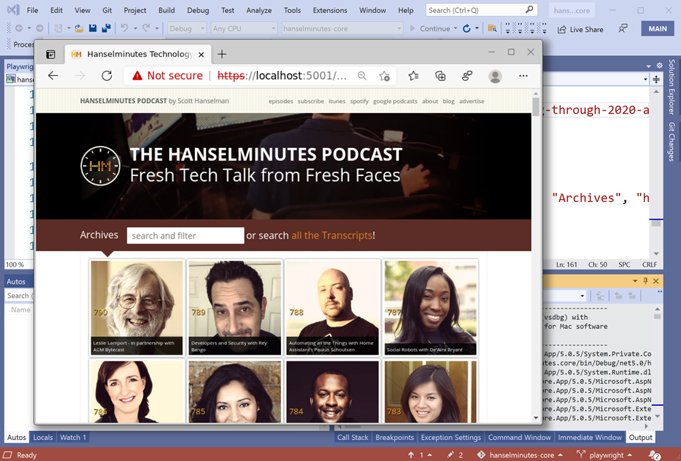Click Save All icon in Visual Studio toolbar
681x461 pixels.
pos(106,28)
